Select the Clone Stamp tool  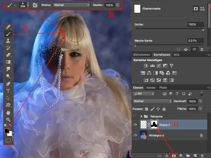tap(8, 41)
